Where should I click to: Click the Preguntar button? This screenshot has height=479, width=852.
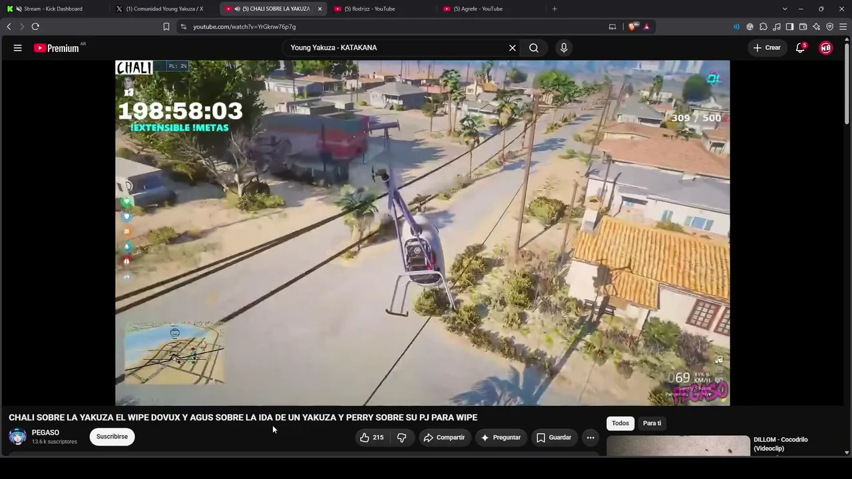coord(501,437)
